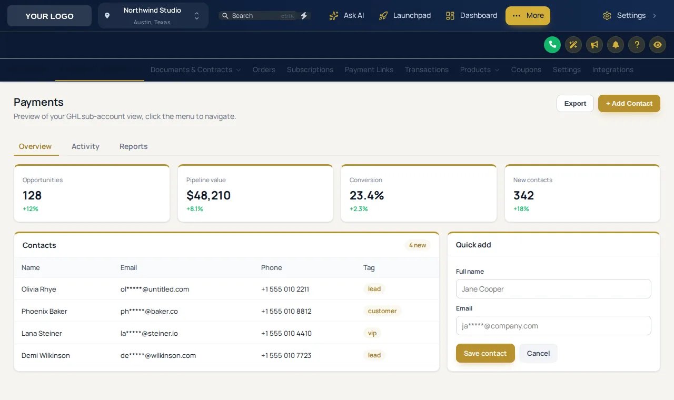Screen dimensions: 674x400
Task: Open help with the question mark icon
Action: (x=636, y=45)
